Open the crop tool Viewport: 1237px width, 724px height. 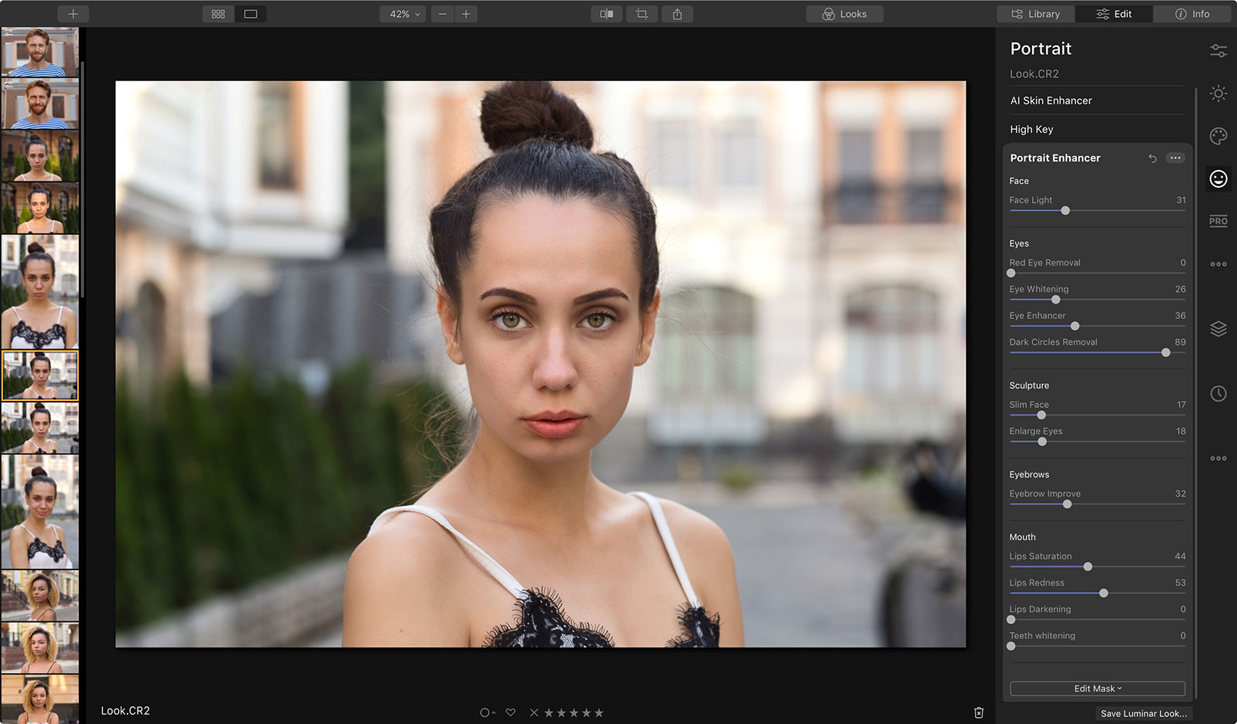click(x=642, y=14)
